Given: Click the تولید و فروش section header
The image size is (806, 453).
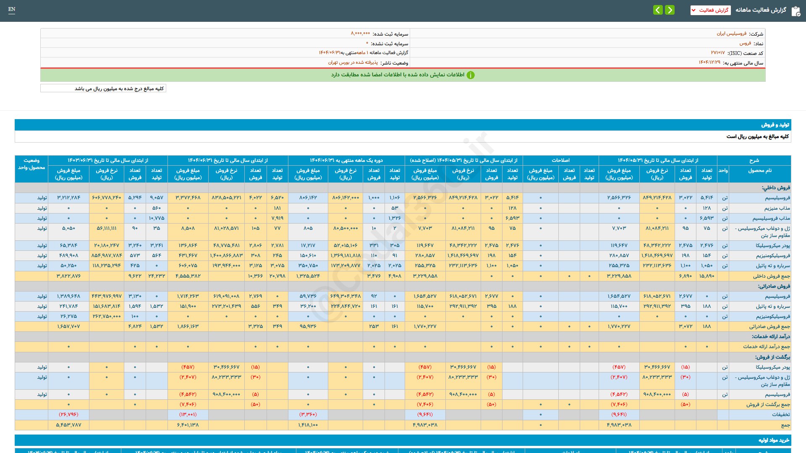Looking at the screenshot, I should 775,125.
